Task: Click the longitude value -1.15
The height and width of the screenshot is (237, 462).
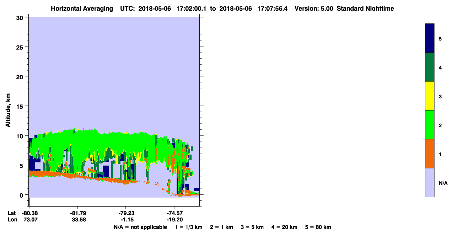Action: click(127, 220)
